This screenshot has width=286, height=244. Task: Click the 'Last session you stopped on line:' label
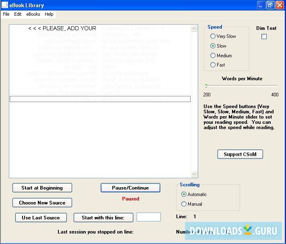click(95, 232)
